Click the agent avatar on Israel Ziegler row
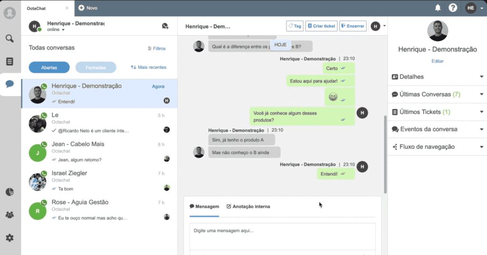 coord(167,187)
